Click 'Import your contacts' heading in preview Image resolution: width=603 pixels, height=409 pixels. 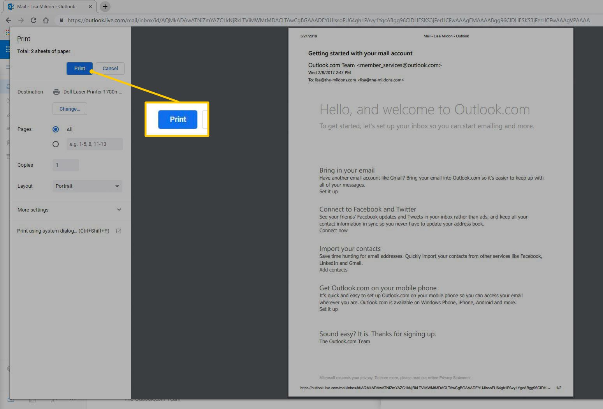pyautogui.click(x=350, y=249)
